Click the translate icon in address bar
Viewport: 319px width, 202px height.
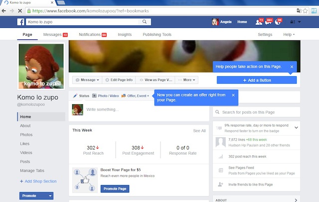click(299, 10)
